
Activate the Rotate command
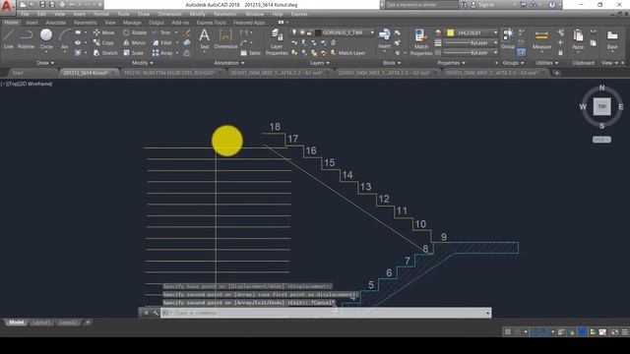(x=135, y=32)
